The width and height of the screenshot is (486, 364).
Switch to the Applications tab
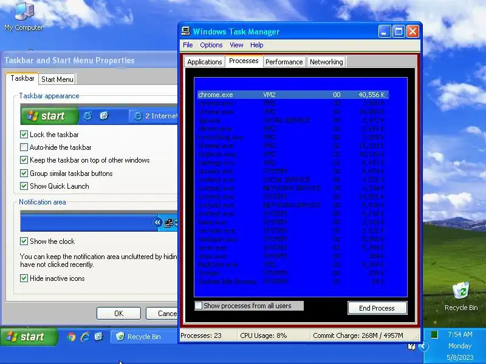[x=205, y=62]
